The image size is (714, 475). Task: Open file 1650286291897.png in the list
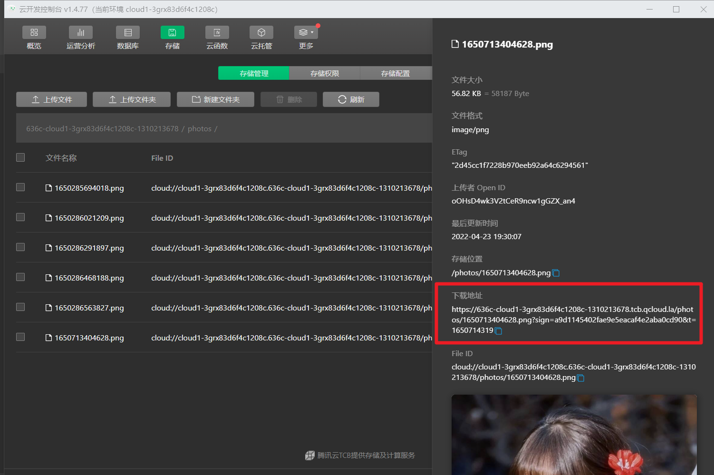(89, 248)
